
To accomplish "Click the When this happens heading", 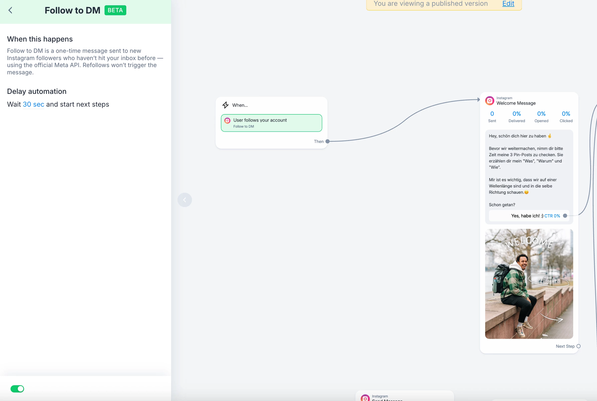I will click(40, 39).
